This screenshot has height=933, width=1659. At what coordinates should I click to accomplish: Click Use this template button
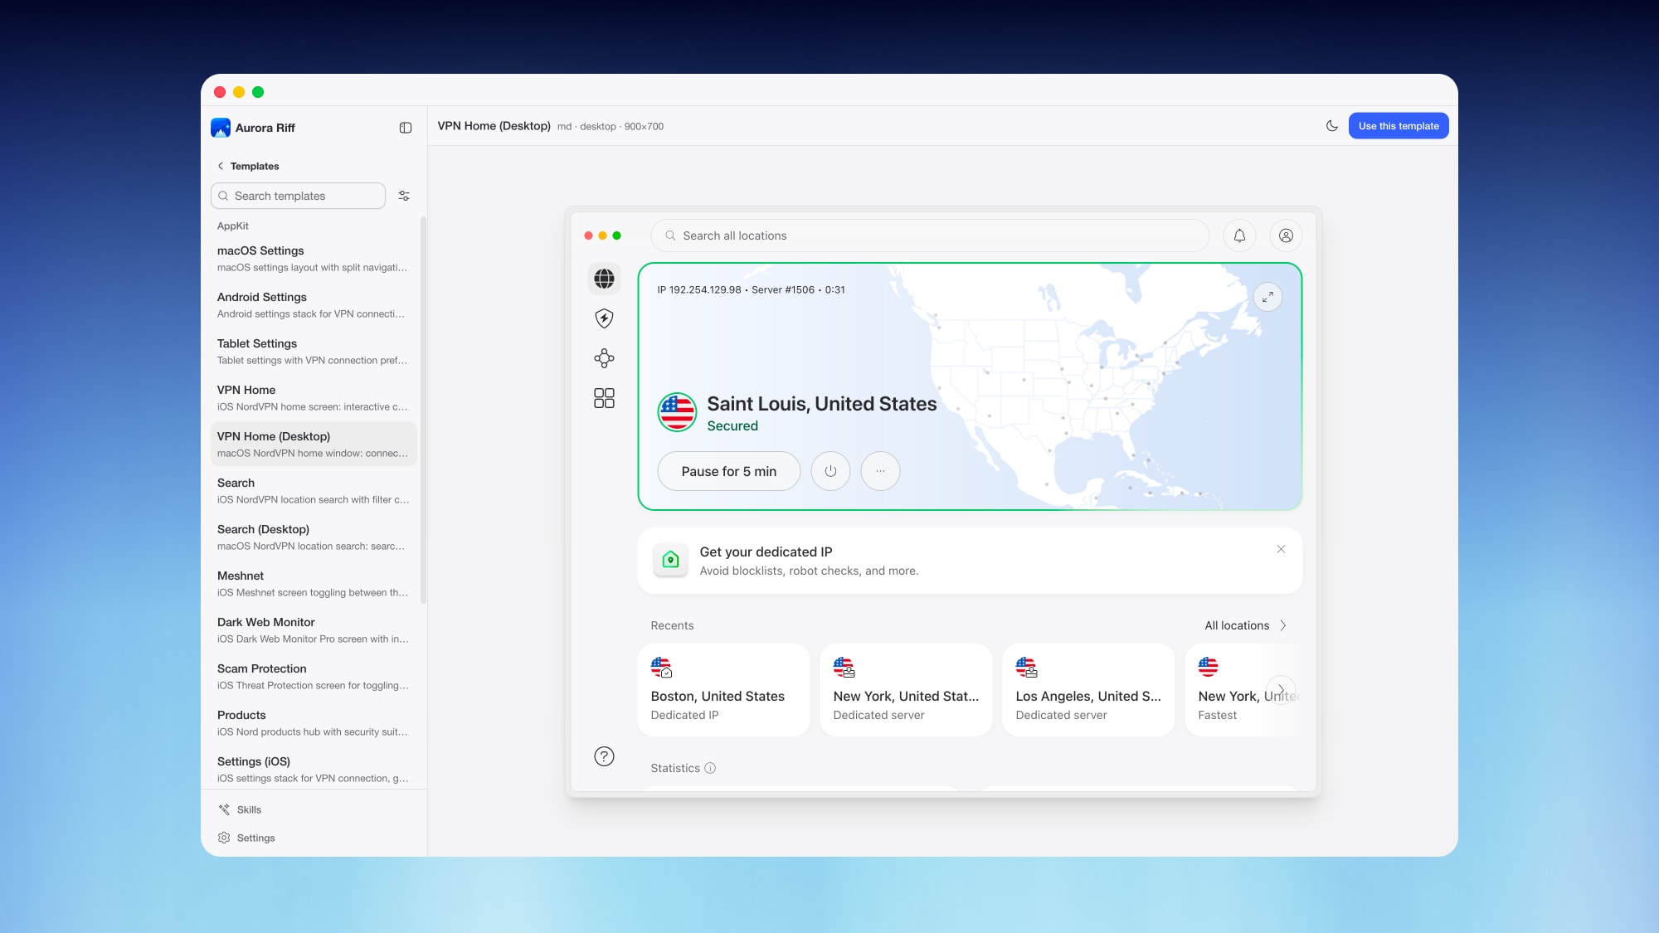1399,126
